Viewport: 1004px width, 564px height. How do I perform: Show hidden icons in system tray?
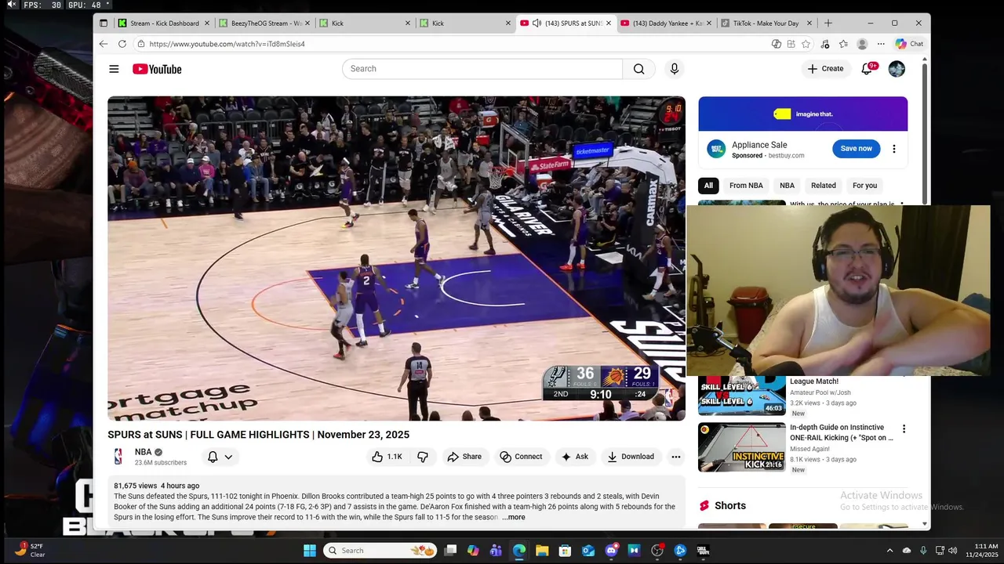(889, 551)
